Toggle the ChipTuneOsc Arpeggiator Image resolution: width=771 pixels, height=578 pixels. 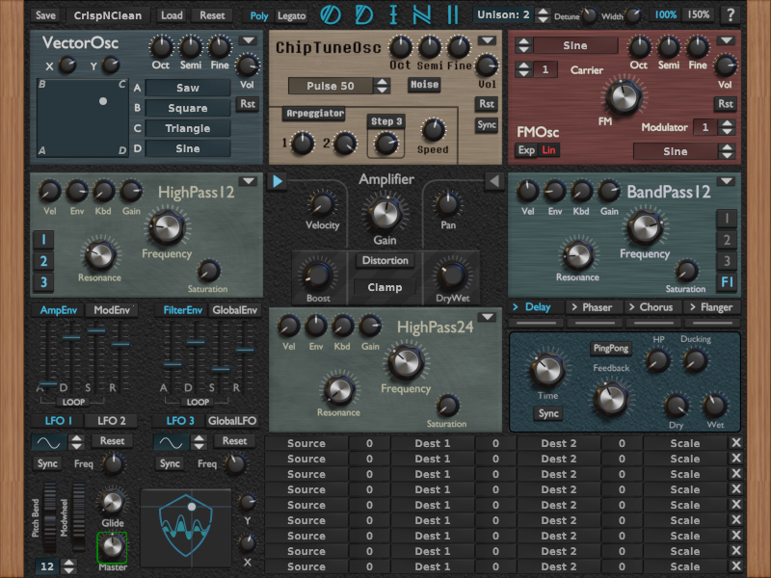[x=315, y=114]
